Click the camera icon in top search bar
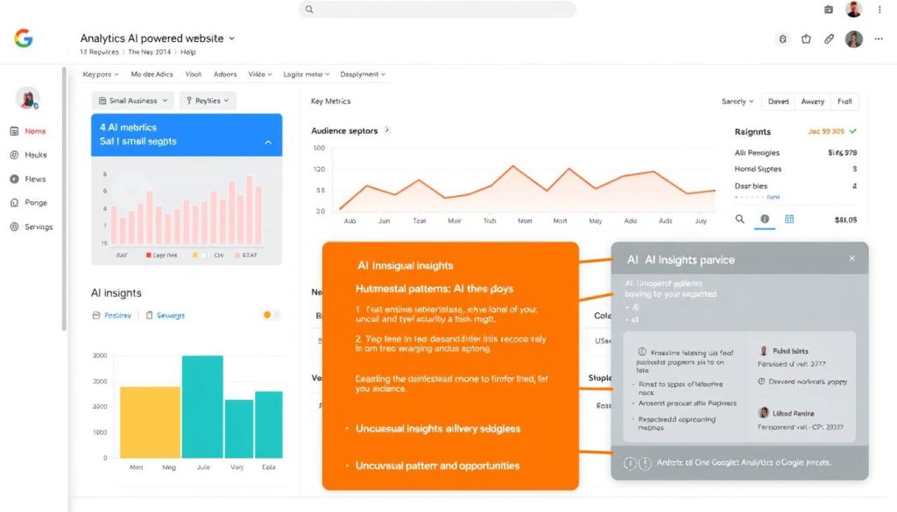 (828, 10)
